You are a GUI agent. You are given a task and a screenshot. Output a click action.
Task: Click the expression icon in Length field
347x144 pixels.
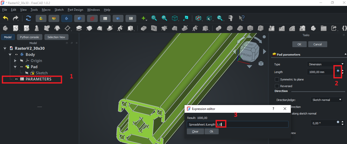338,71
